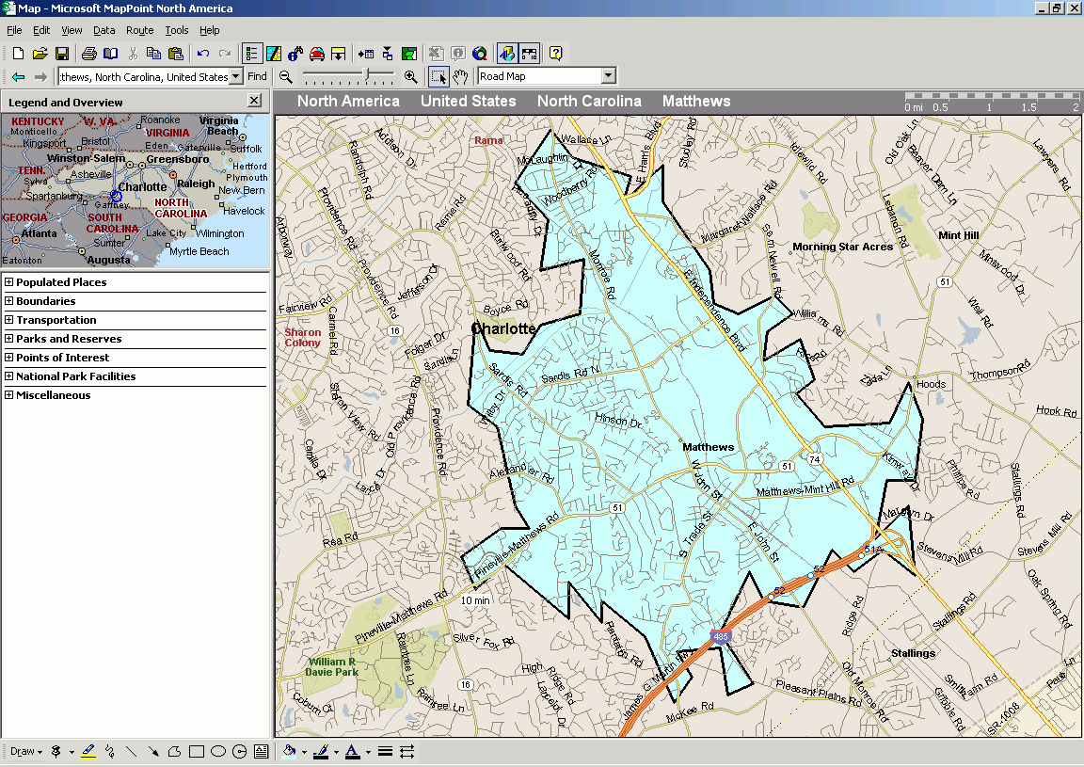Image resolution: width=1084 pixels, height=767 pixels.
Task: Expand the Transportation legend group
Action: click(x=9, y=320)
